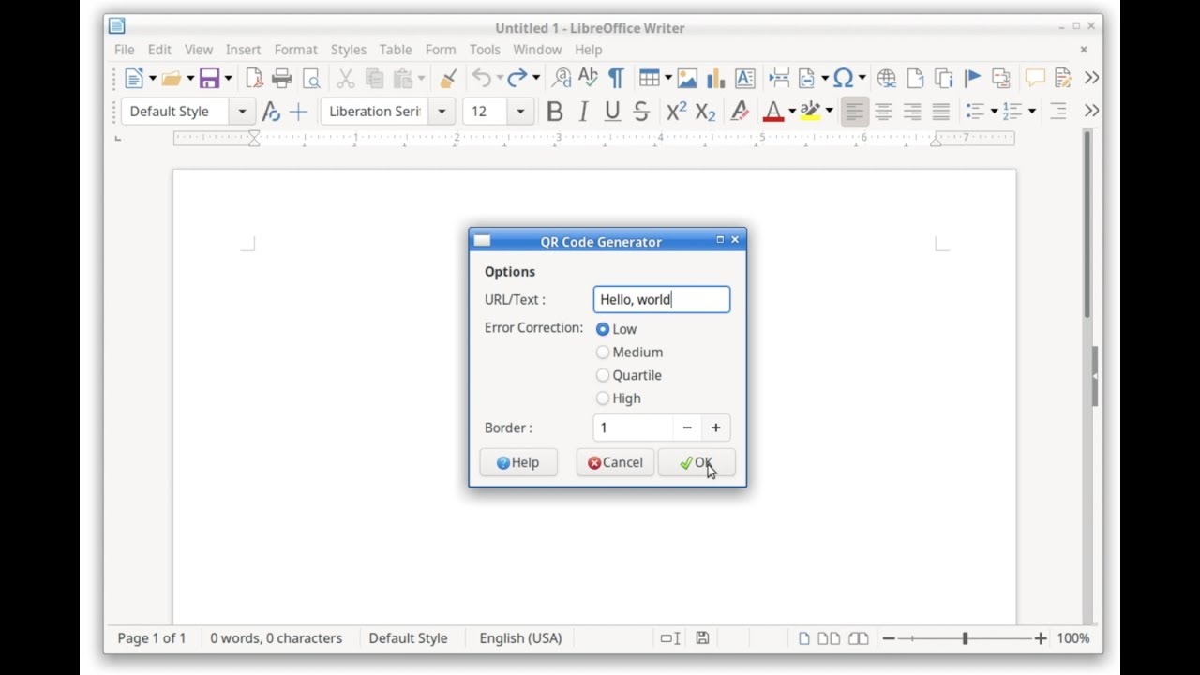This screenshot has width=1200, height=675.
Task: Click the Insert Comment icon
Action: click(1035, 78)
